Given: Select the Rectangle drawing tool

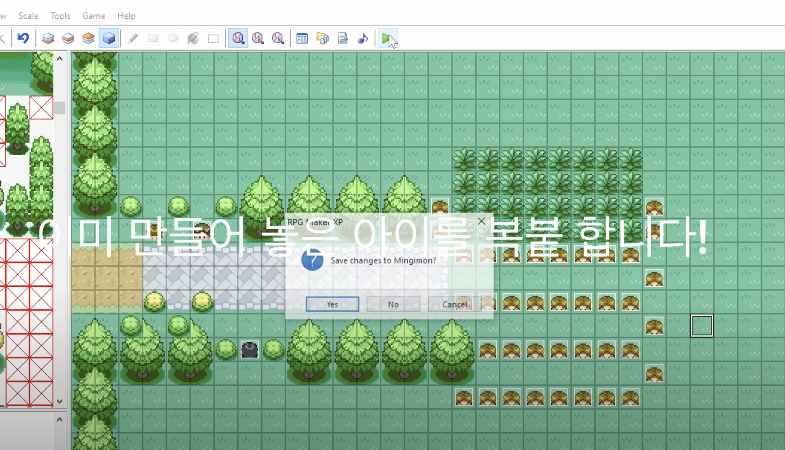Looking at the screenshot, I should (153, 38).
